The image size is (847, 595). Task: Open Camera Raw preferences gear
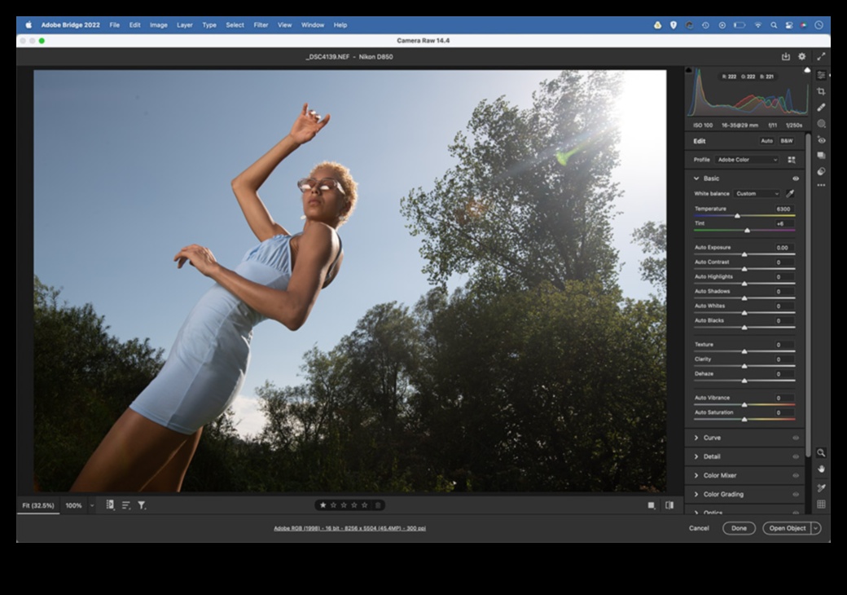pos(801,57)
